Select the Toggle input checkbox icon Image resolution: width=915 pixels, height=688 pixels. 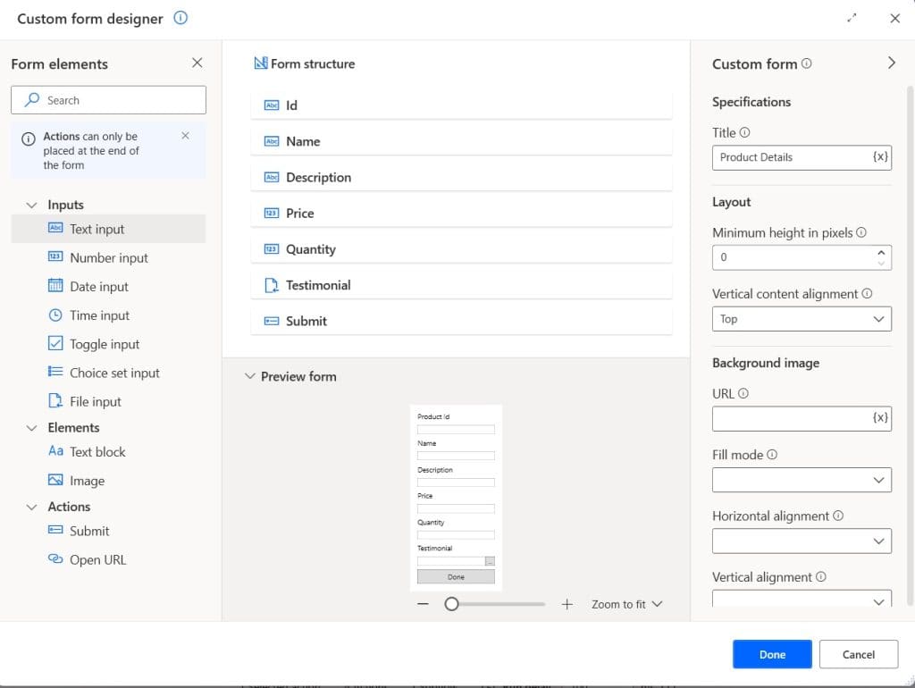(x=55, y=343)
